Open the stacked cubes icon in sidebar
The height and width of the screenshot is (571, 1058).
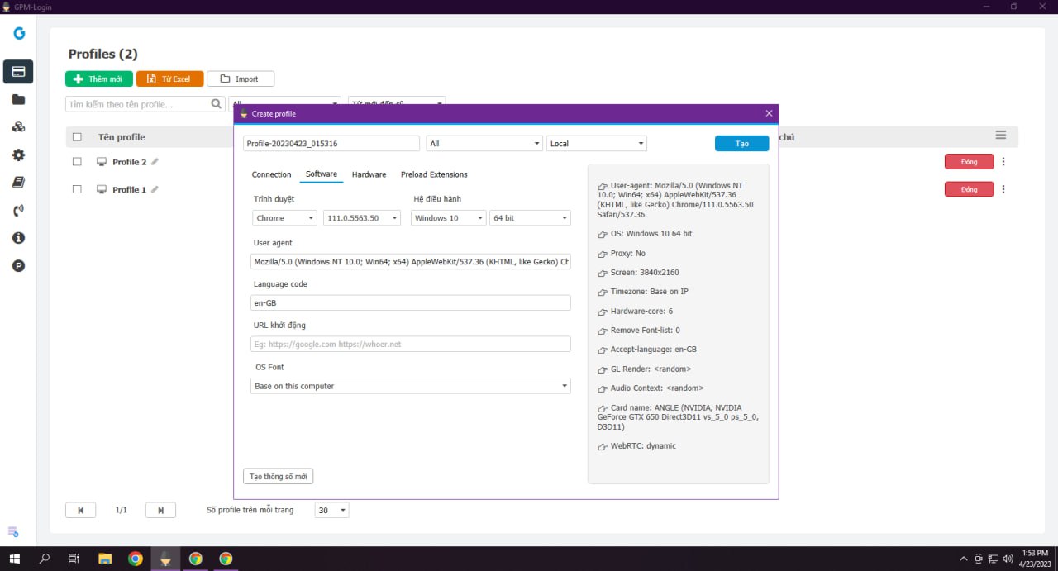tap(18, 127)
